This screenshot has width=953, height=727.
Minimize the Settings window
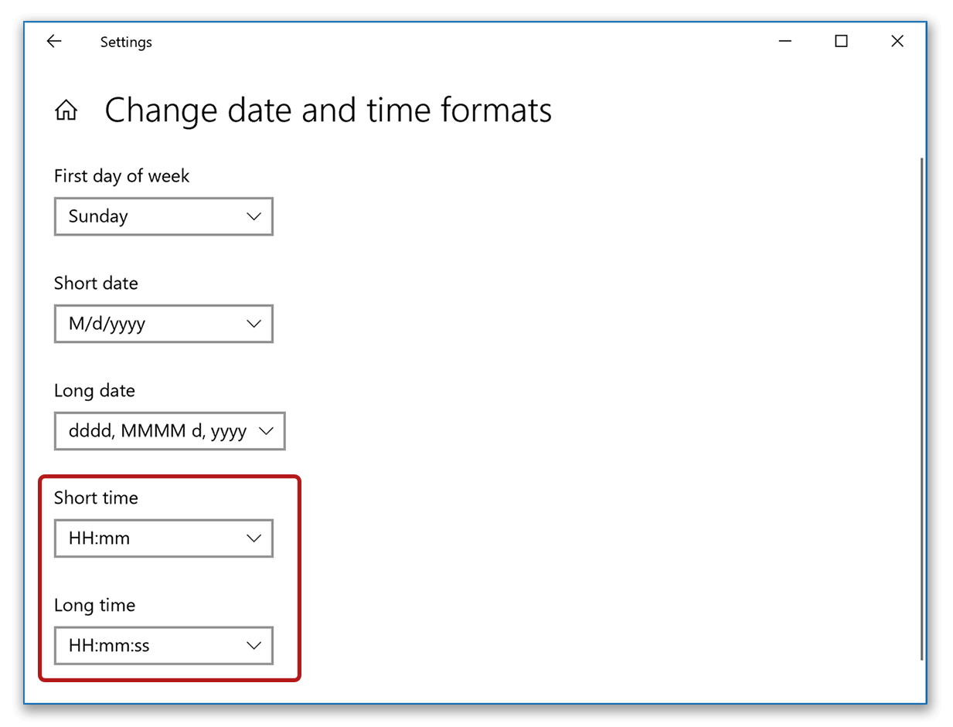[x=785, y=42]
